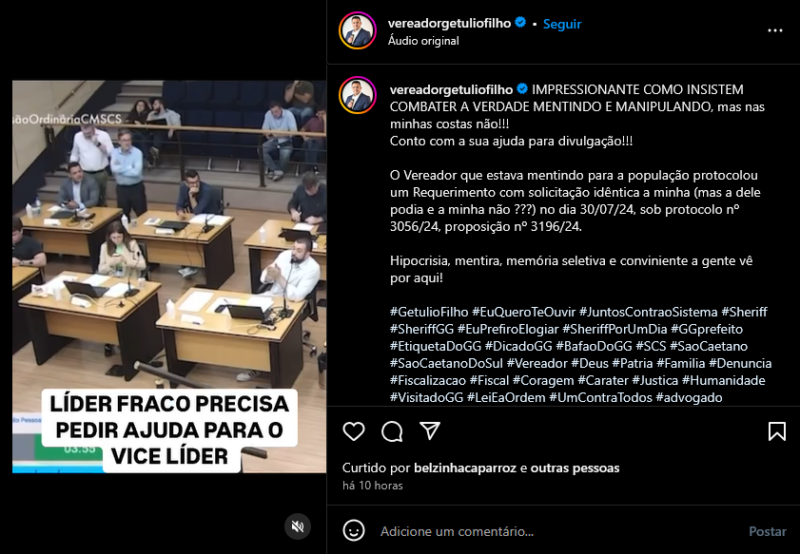Show list of outras pessoas likes
The width and height of the screenshot is (800, 554).
(575, 468)
